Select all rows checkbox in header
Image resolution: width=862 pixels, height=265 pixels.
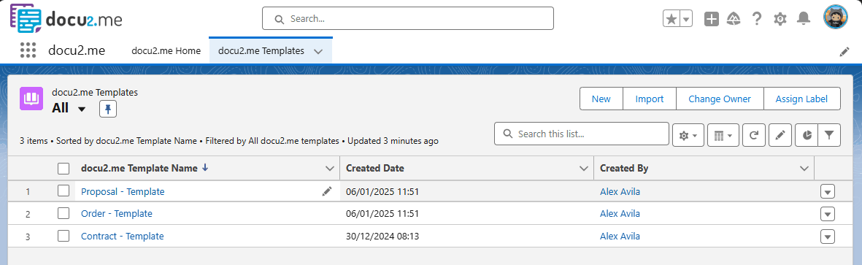tap(64, 169)
